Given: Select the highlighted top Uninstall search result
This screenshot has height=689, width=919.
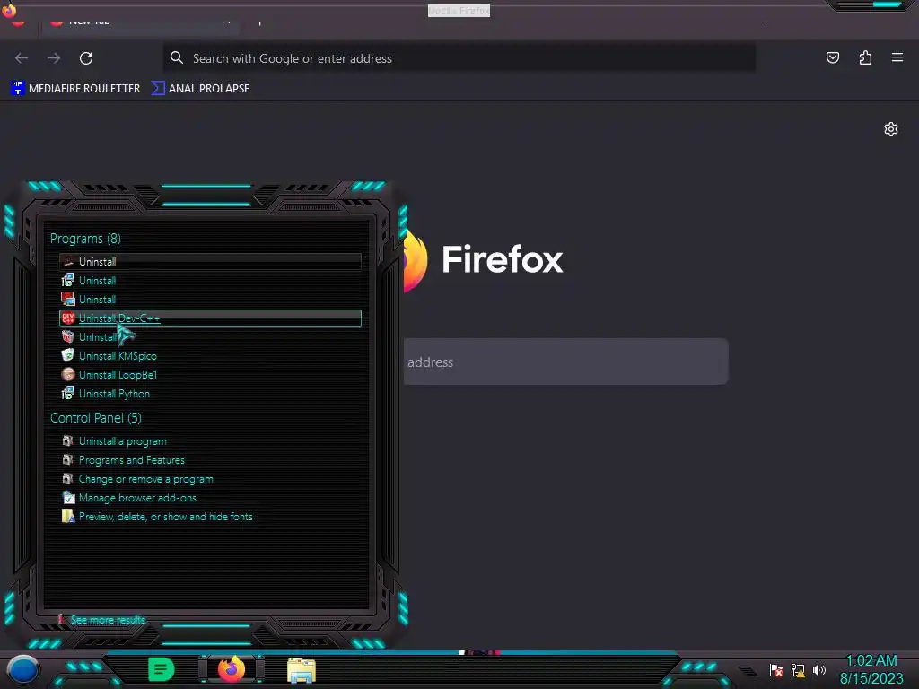Looking at the screenshot, I should coord(210,261).
